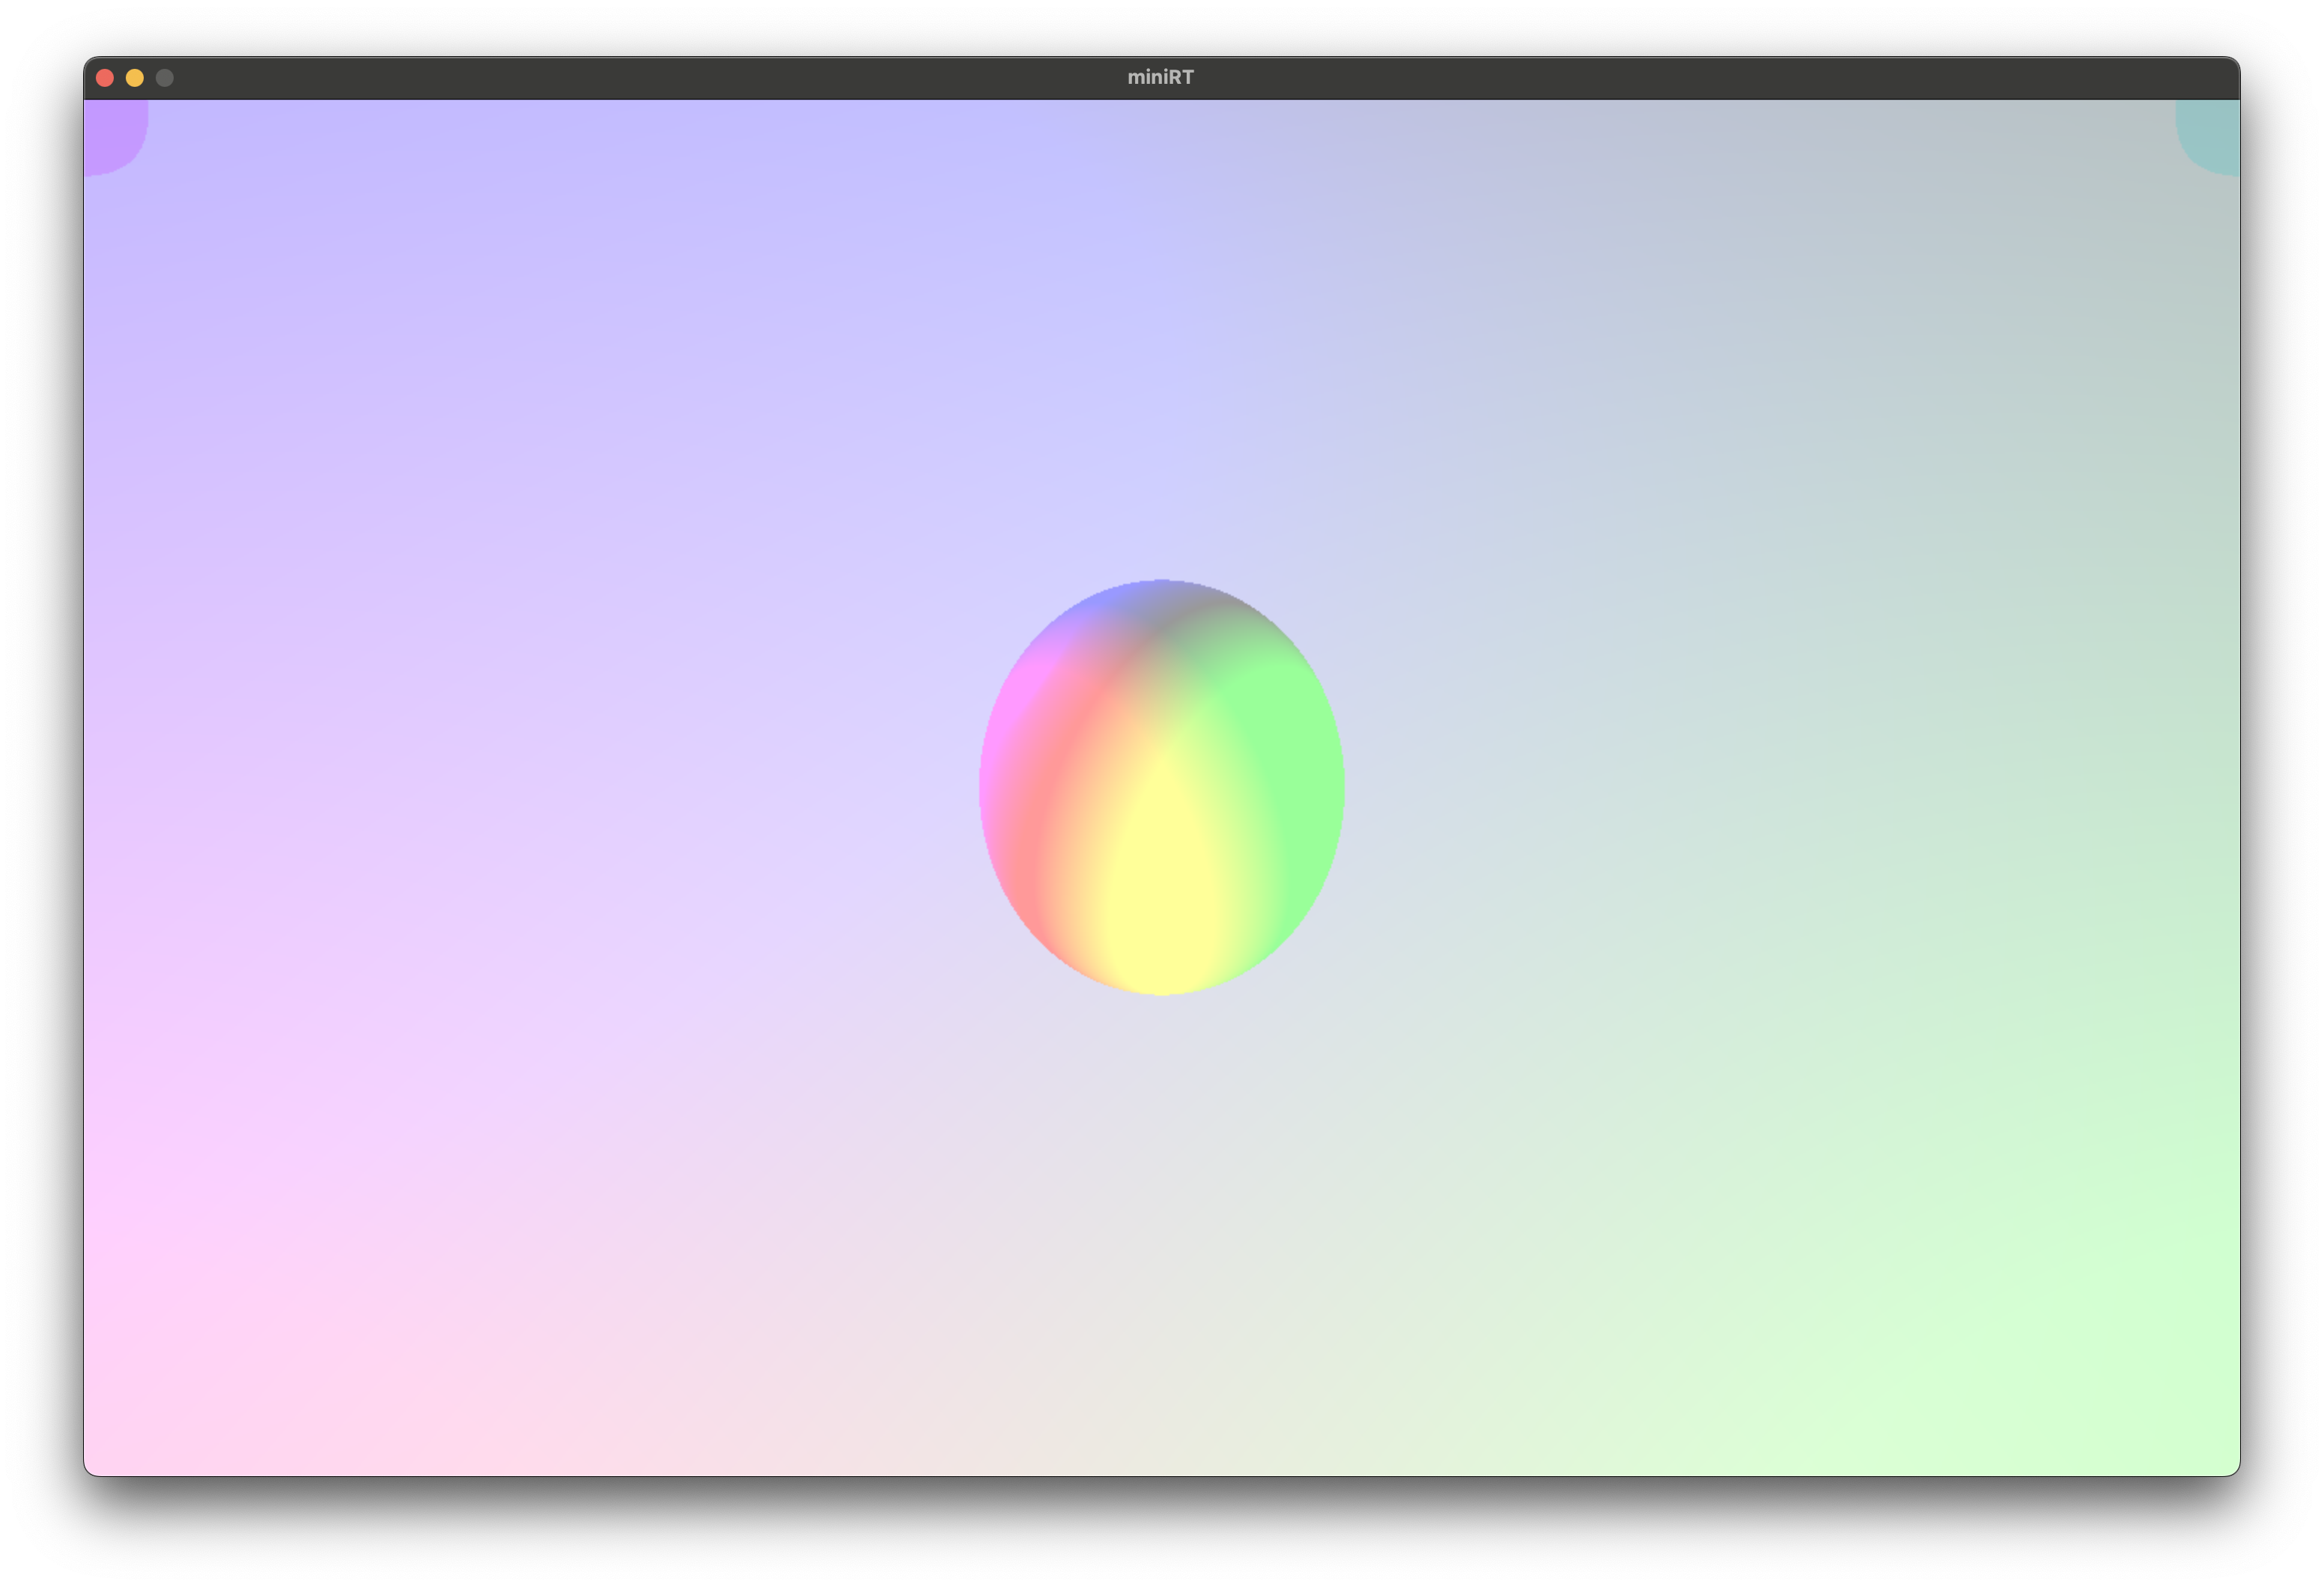Close the miniRT window with red button
This screenshot has height=1587, width=2324.
click(x=105, y=78)
